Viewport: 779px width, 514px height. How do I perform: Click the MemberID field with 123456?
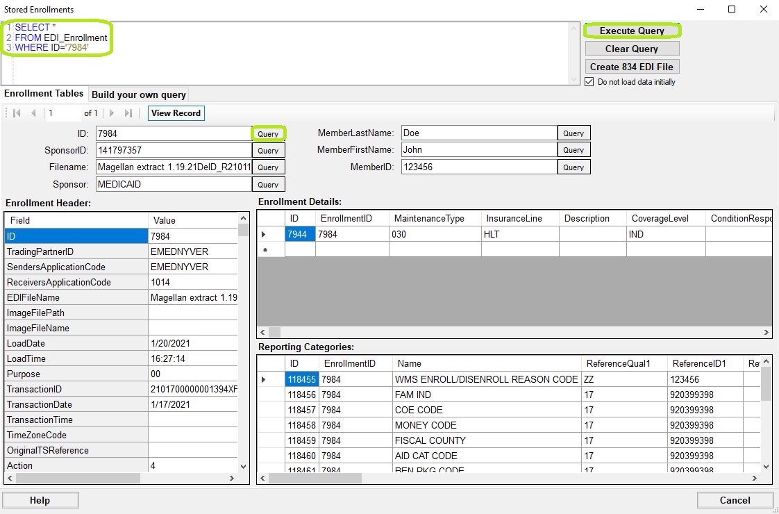[x=480, y=167]
